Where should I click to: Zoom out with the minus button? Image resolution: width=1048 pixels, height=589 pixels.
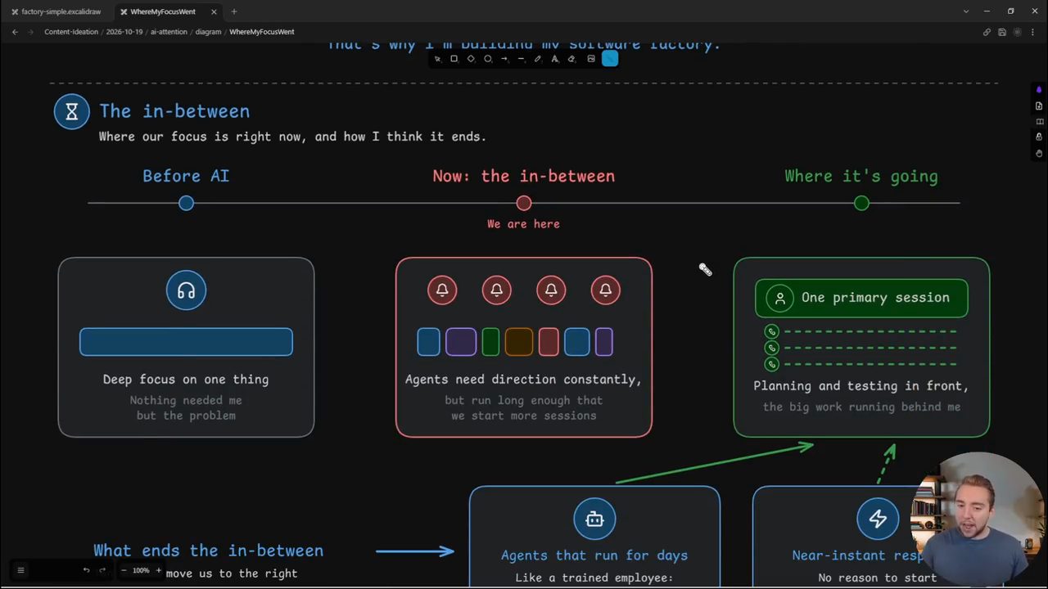124,570
